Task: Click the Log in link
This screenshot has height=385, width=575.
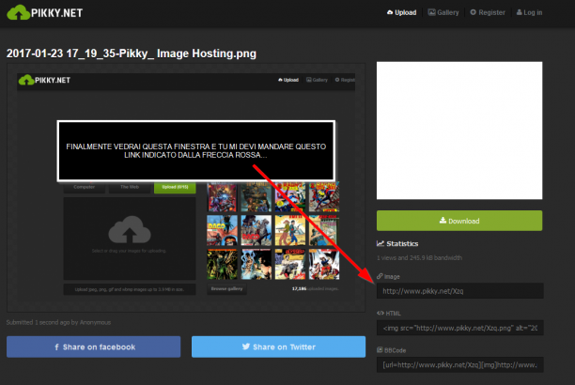Action: [x=529, y=12]
